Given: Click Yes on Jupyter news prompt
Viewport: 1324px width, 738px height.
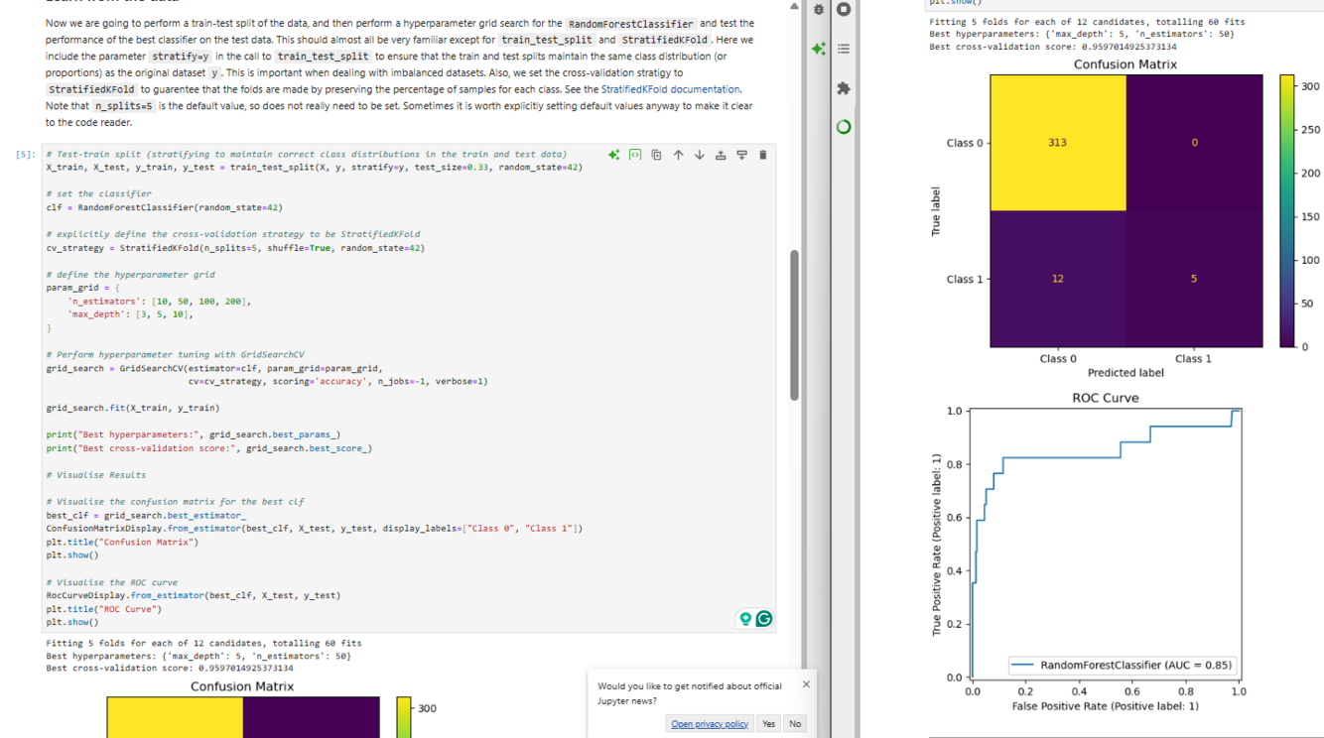Looking at the screenshot, I should pyautogui.click(x=768, y=724).
